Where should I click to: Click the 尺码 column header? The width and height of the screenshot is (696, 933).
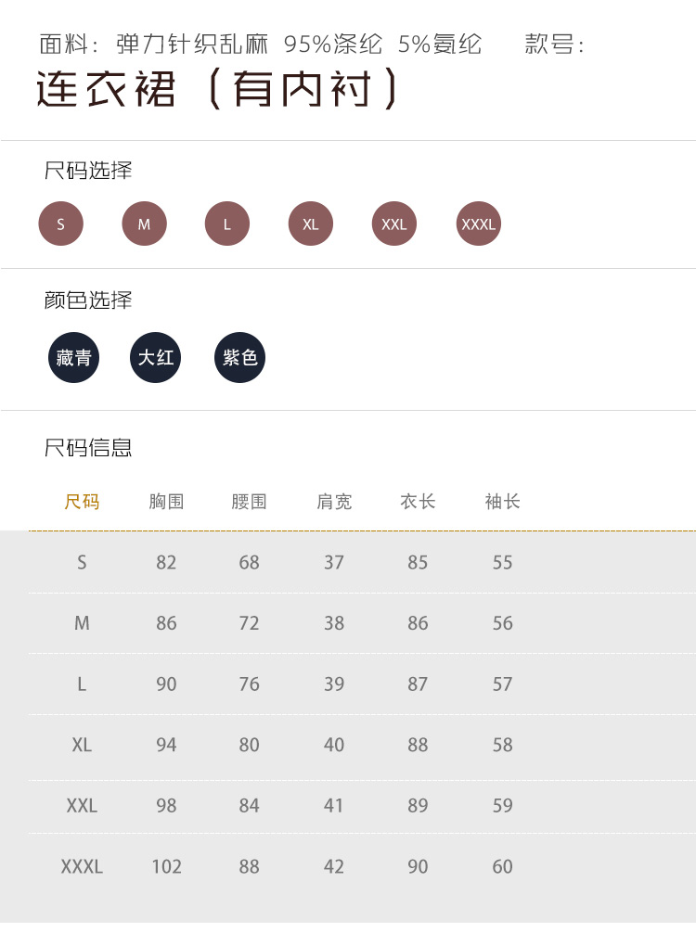click(x=82, y=502)
